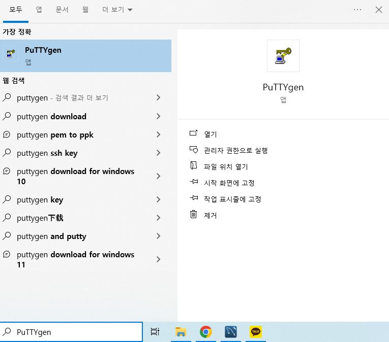This screenshot has height=342, width=389.
Task: Click chat icon beside 'download for windows 10'
Action: pyautogui.click(x=7, y=171)
